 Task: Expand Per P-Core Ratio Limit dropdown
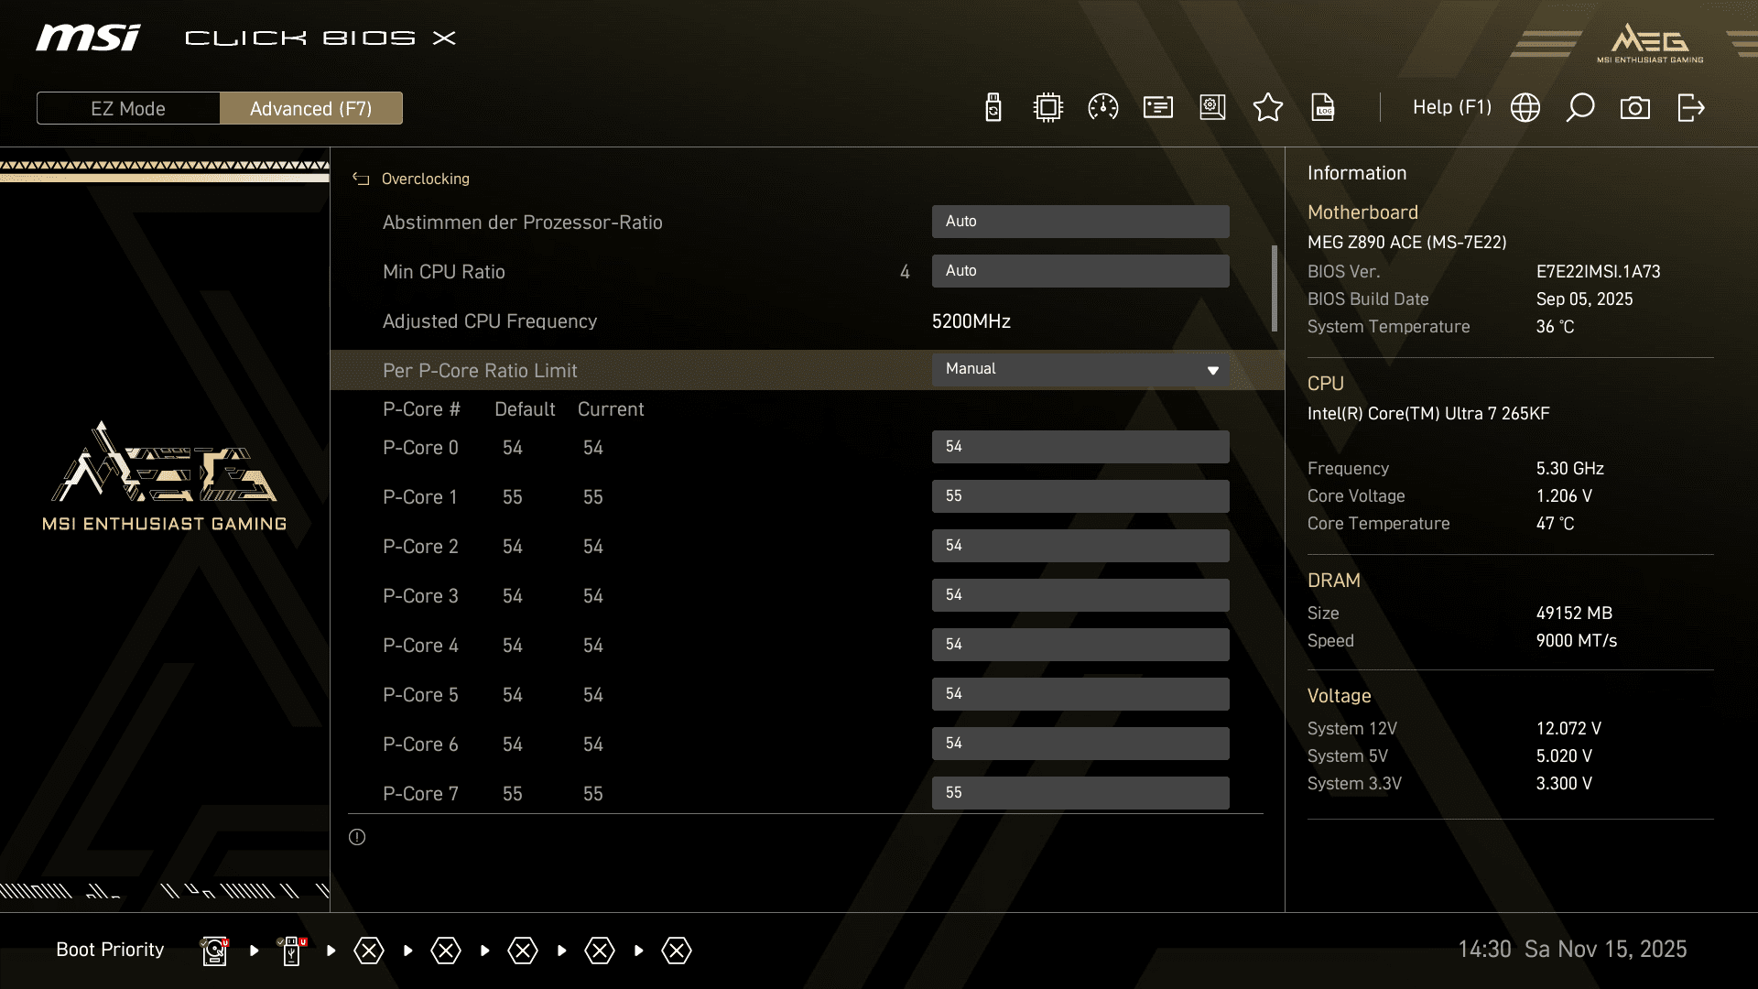click(1080, 369)
